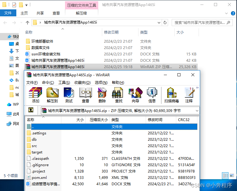Select the 数据库文件 folder in Explorer
The width and height of the screenshot is (237, 191).
click(111, 48)
